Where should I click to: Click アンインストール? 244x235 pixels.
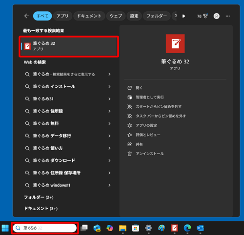pos(150,154)
